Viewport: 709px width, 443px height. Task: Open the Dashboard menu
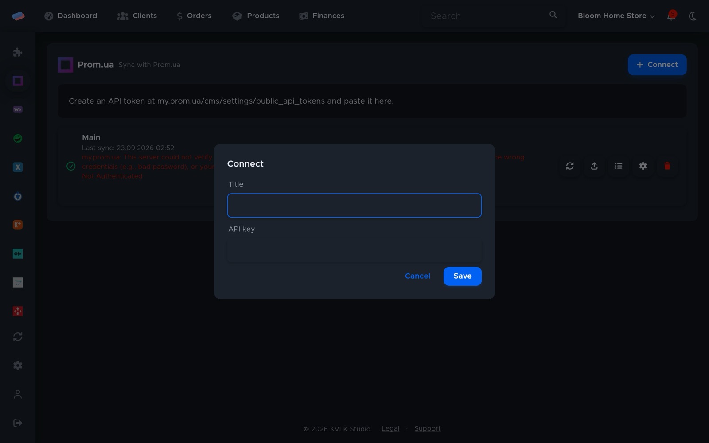71,16
